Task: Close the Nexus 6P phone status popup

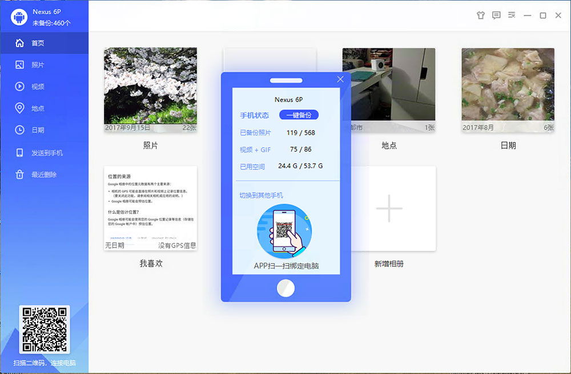Action: (340, 79)
